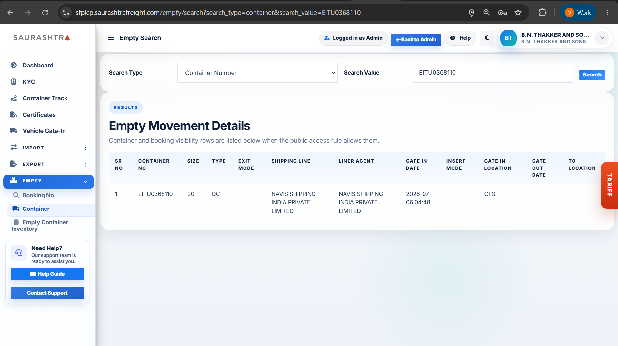Click Contact Support button
The width and height of the screenshot is (618, 346).
coord(47,293)
